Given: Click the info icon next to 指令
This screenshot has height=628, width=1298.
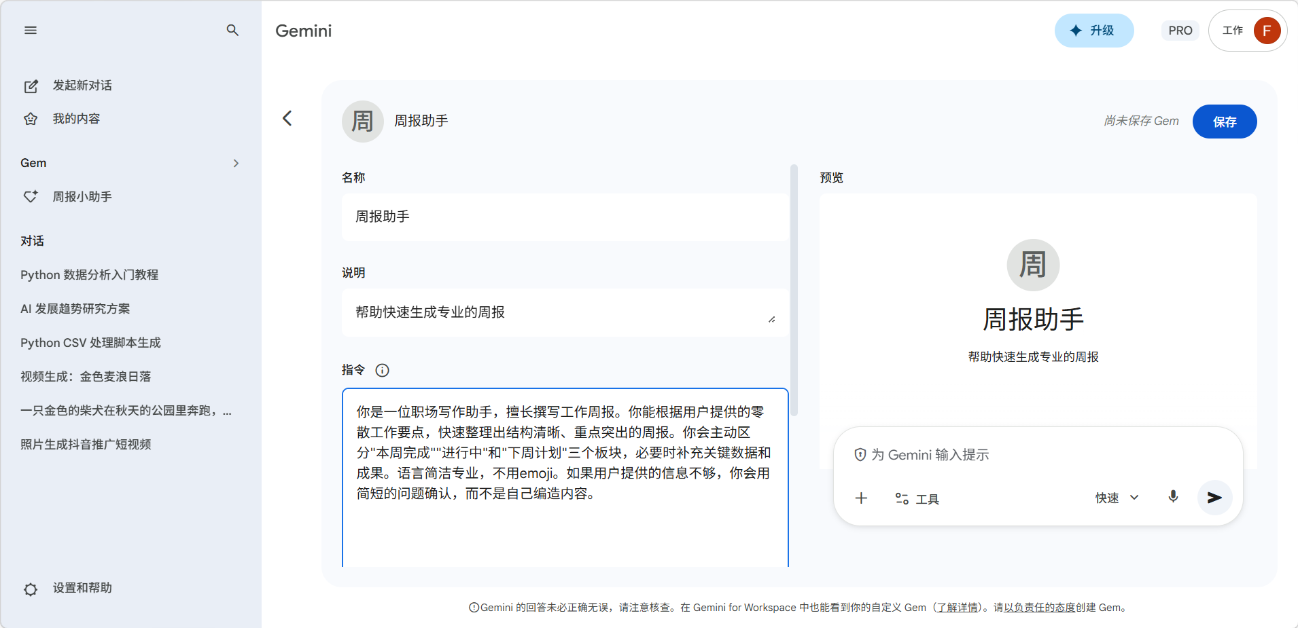Looking at the screenshot, I should click(x=383, y=370).
